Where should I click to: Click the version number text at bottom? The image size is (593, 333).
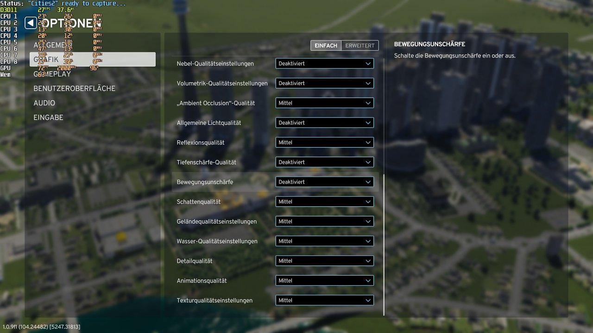(41, 327)
